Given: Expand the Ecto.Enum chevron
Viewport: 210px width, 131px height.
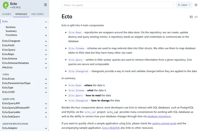Looking at the screenshot, I should pyautogui.click(x=46, y=79).
